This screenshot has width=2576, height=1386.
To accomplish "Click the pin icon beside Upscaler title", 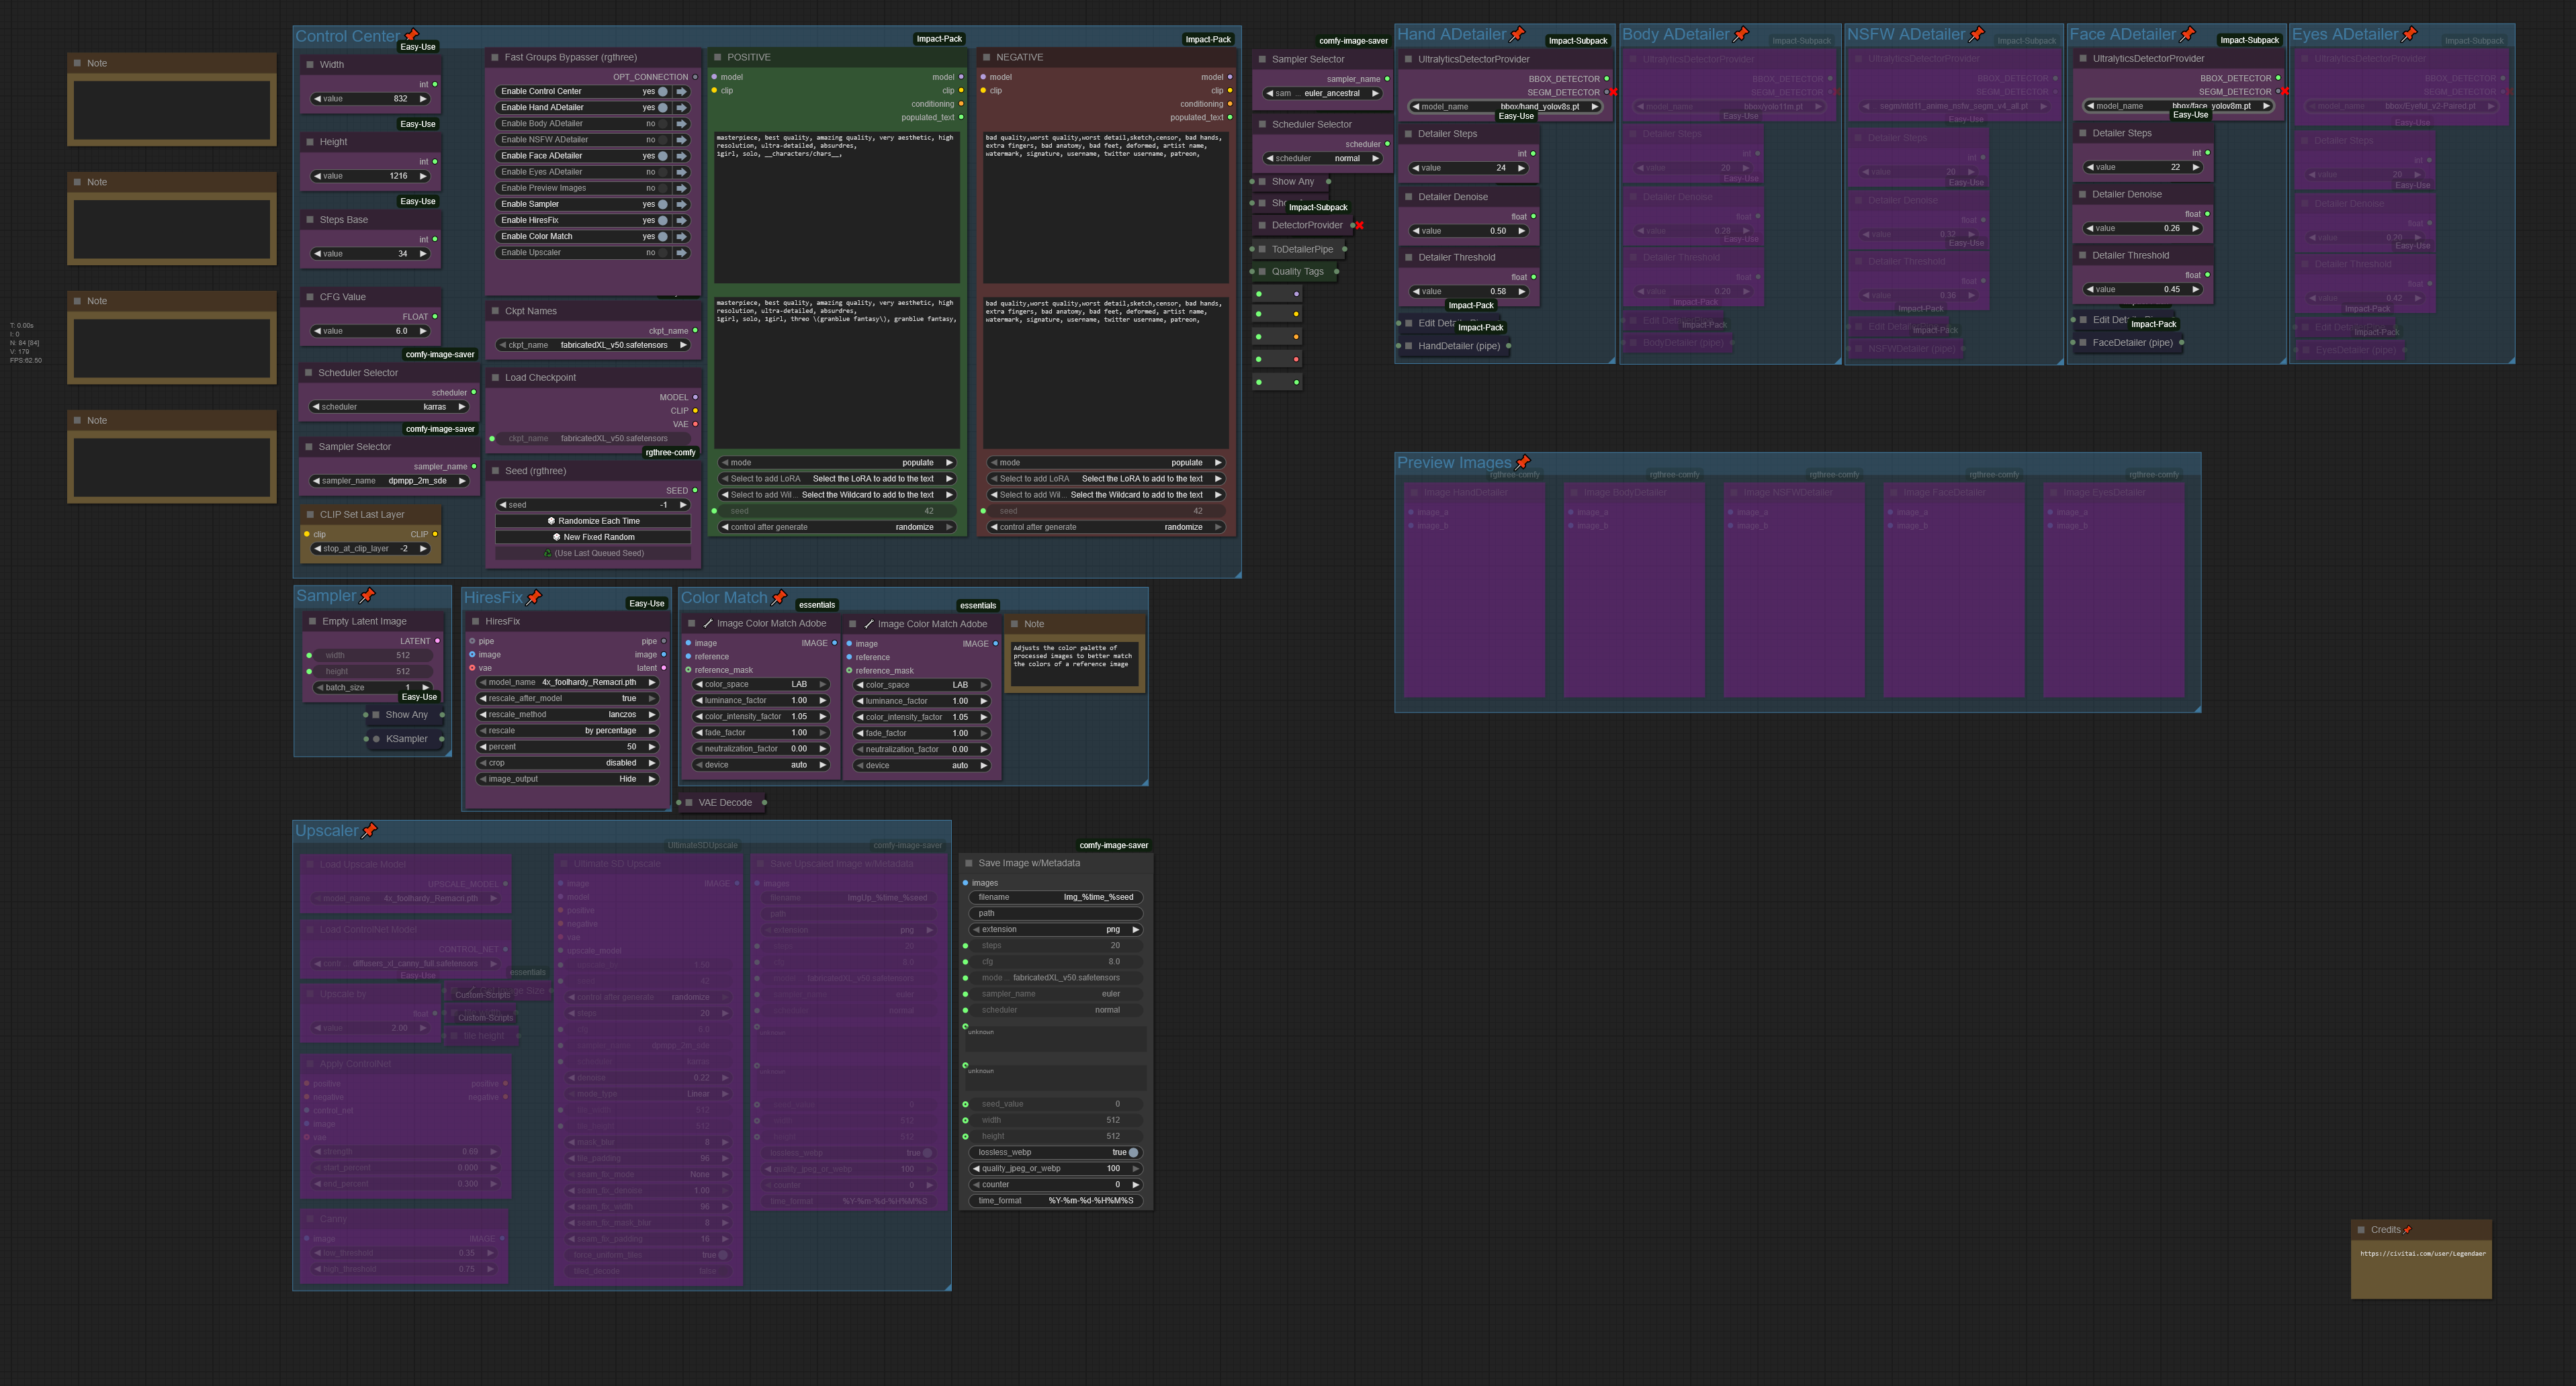I will (x=369, y=830).
